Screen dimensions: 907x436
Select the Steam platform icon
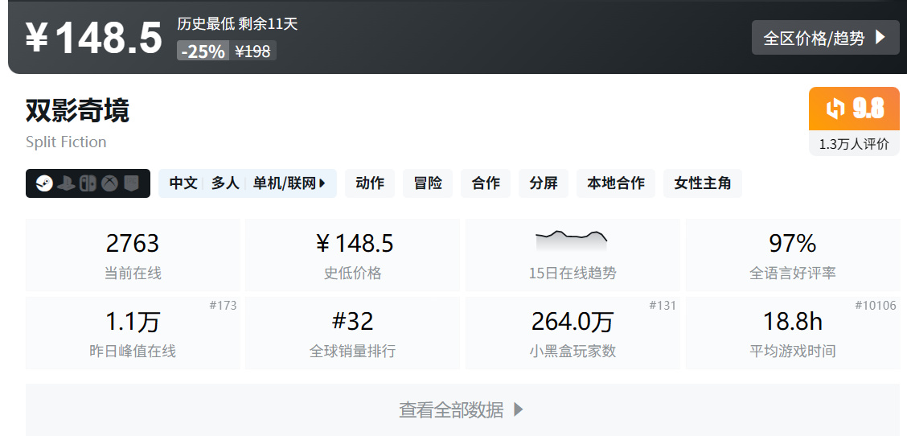point(44,183)
